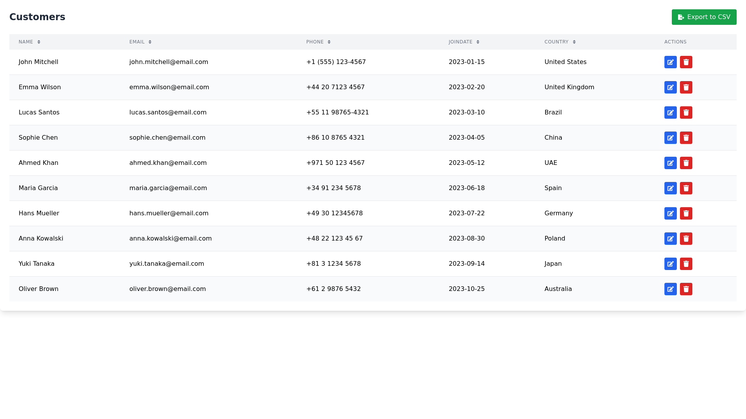Delete Sophie Chen's record

click(686, 138)
